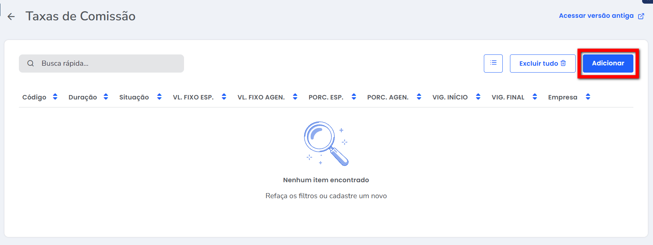This screenshot has width=653, height=245.
Task: Sort by Código using its sort arrows
Action: 55,97
